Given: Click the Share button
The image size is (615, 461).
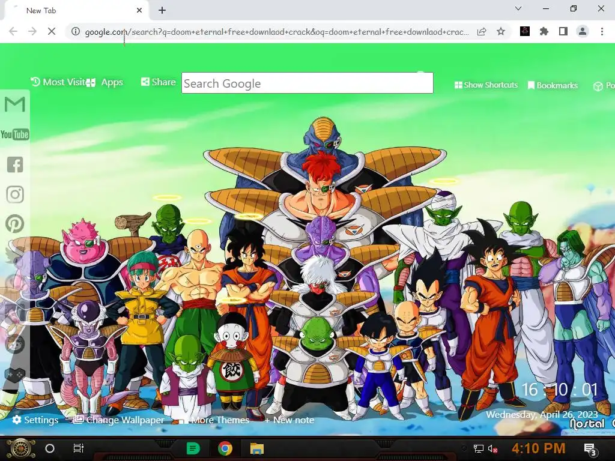Looking at the screenshot, I should point(159,82).
